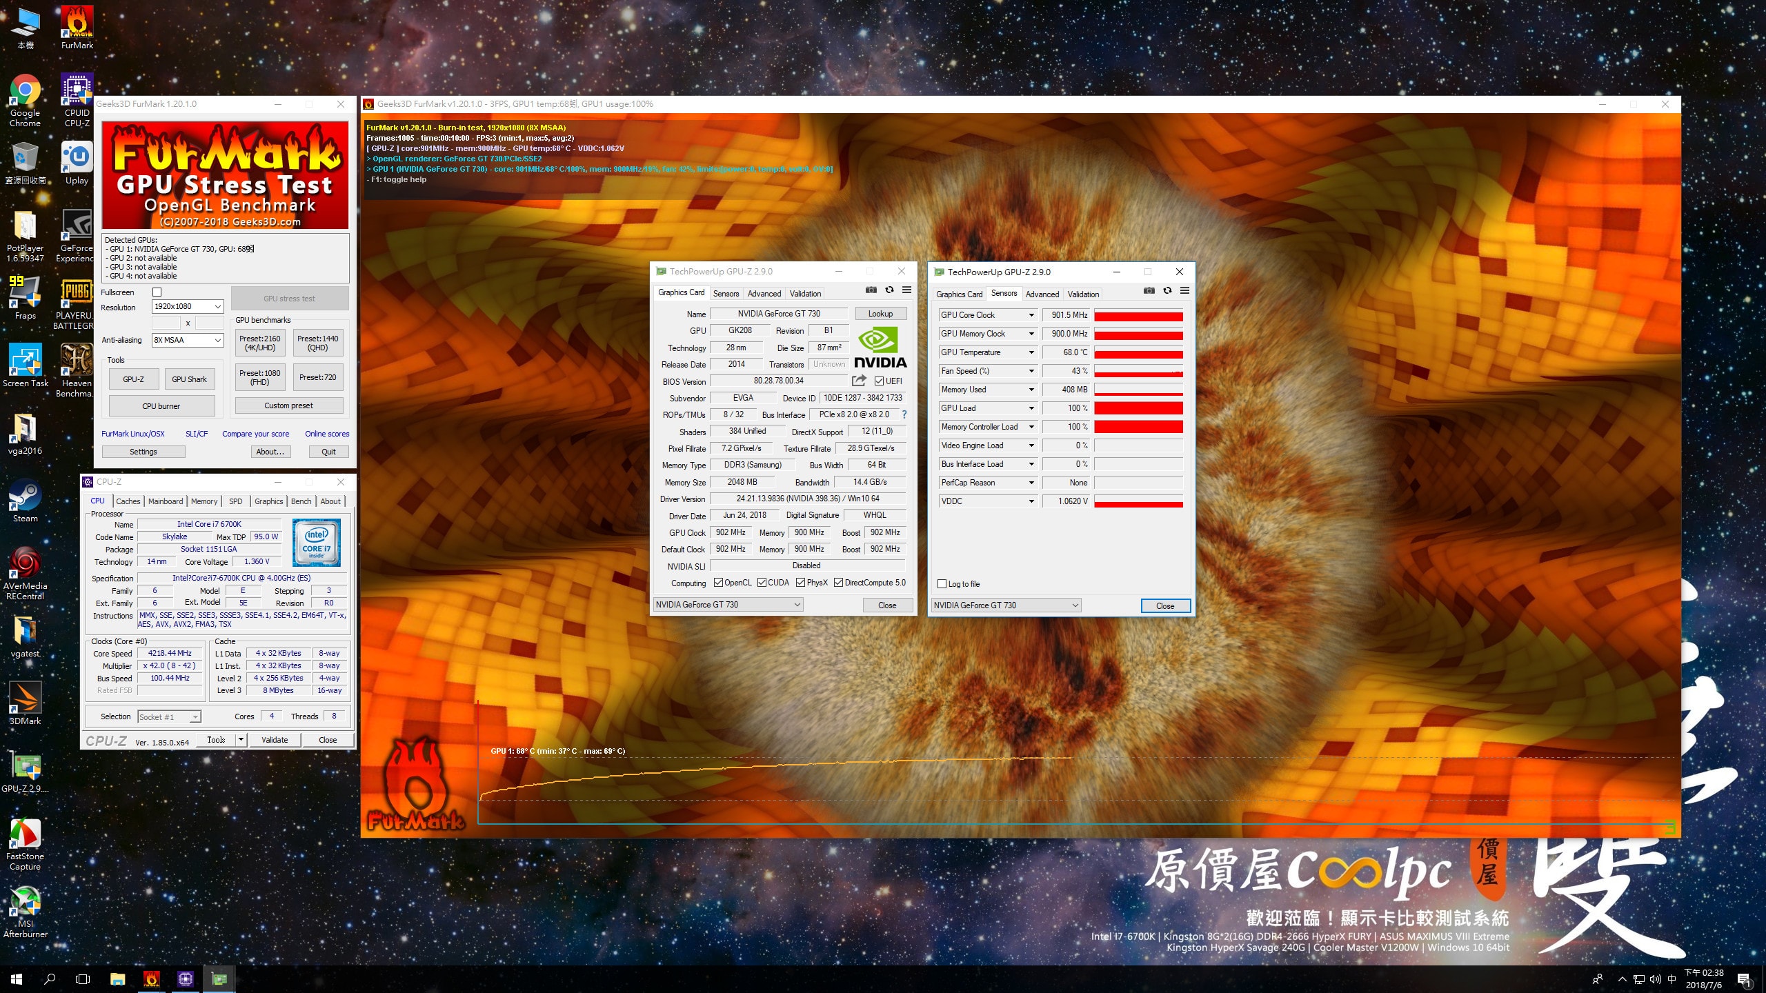Click screenshot camera icon in left GPU-Z
Screen dimensions: 1766x993
[871, 290]
